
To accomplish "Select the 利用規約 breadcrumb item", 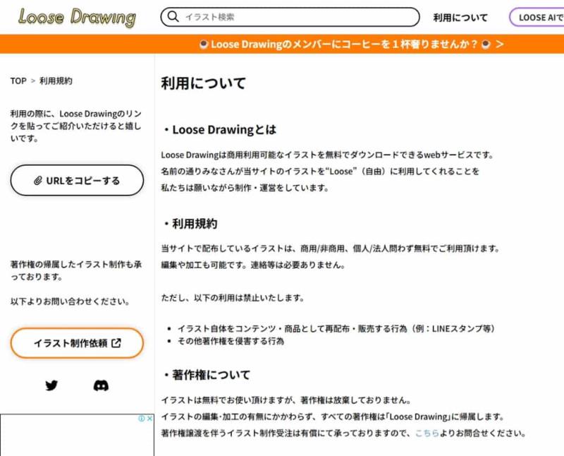I will pos(56,80).
